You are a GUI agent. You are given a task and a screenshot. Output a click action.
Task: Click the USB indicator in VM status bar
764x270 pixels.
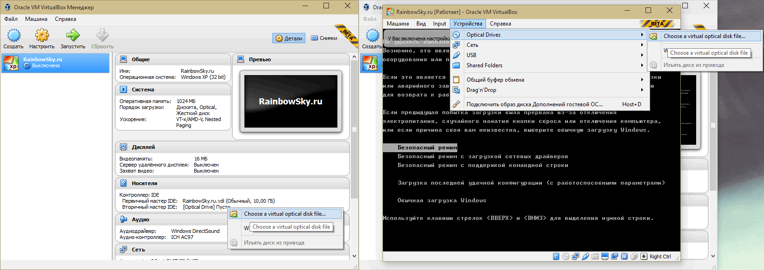click(586, 257)
